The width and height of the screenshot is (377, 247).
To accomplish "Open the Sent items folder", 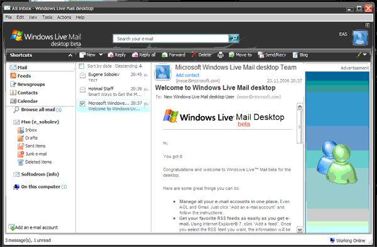I will tap(31, 146).
